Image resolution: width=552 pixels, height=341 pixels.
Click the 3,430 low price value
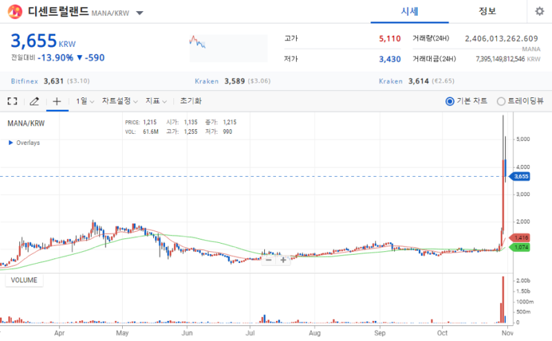(390, 59)
